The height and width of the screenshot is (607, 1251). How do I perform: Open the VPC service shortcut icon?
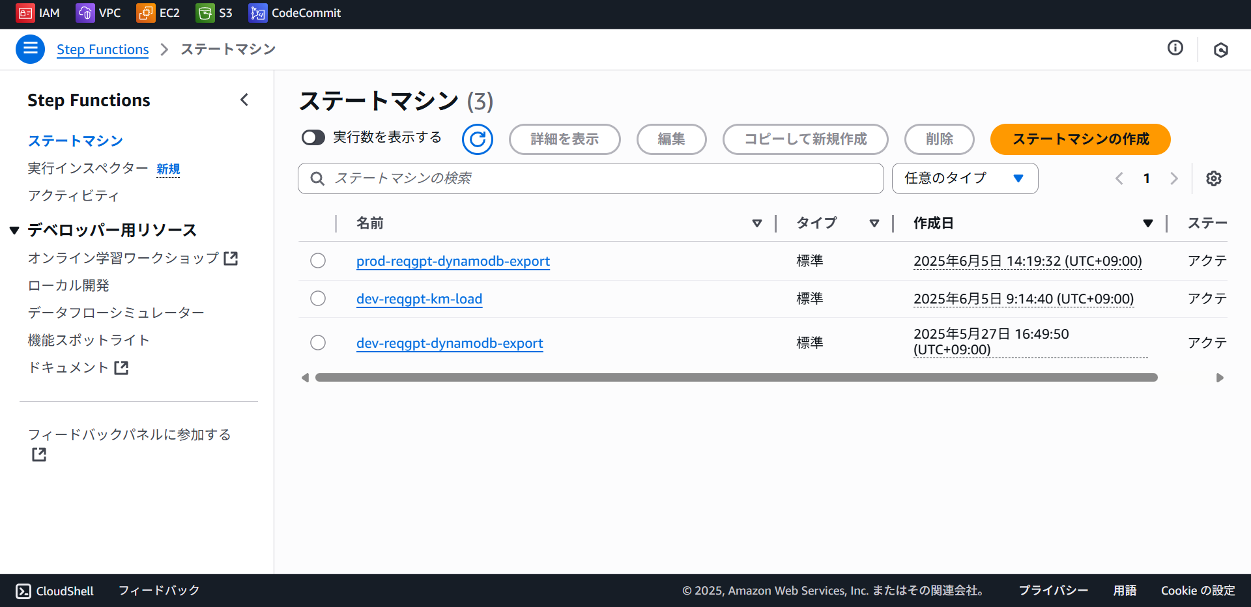[x=85, y=13]
